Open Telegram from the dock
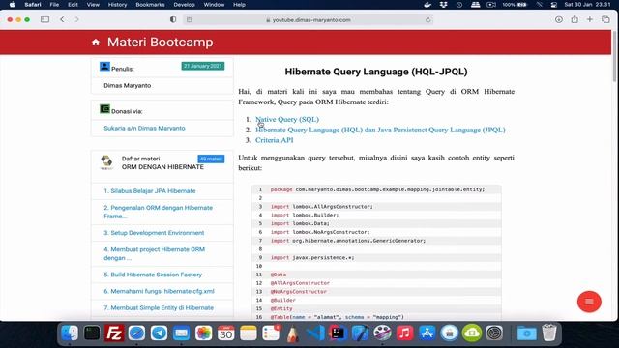 [x=159, y=333]
